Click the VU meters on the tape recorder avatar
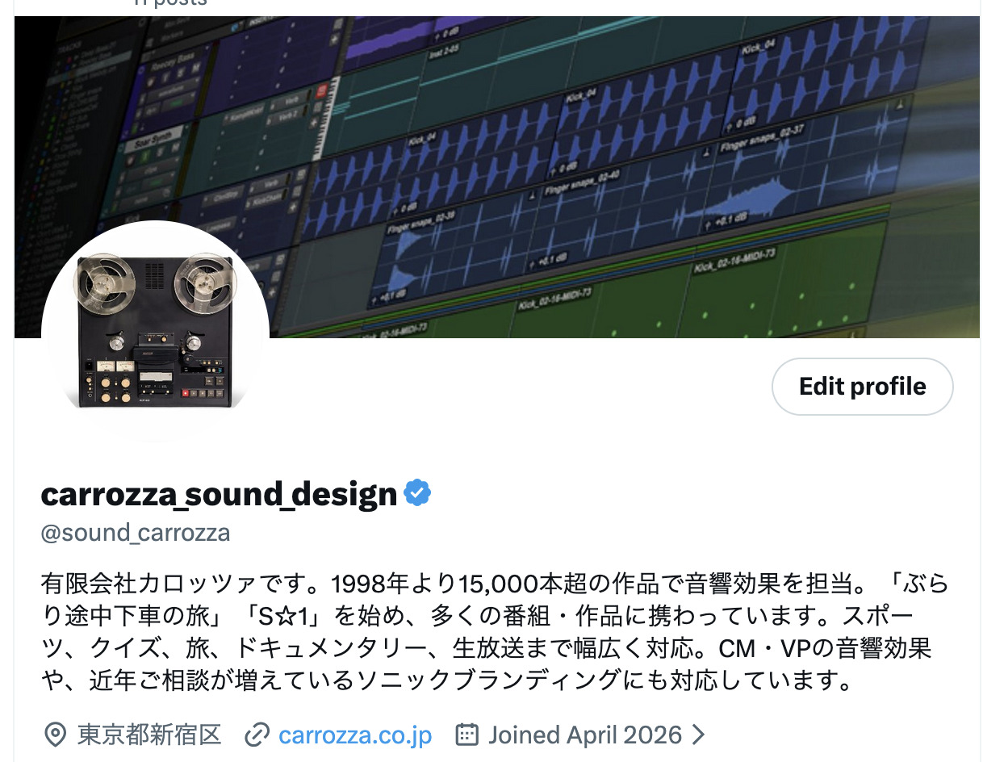This screenshot has height=762, width=983. tap(116, 366)
